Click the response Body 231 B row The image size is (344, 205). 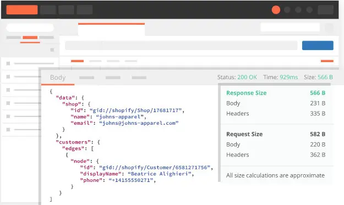pos(276,103)
